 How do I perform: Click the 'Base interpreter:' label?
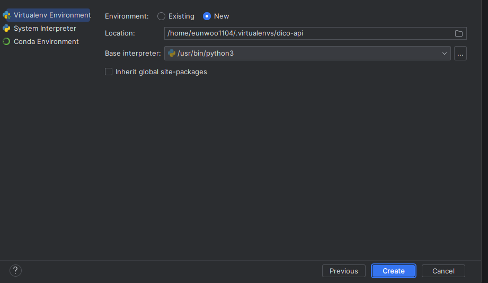pyautogui.click(x=133, y=53)
